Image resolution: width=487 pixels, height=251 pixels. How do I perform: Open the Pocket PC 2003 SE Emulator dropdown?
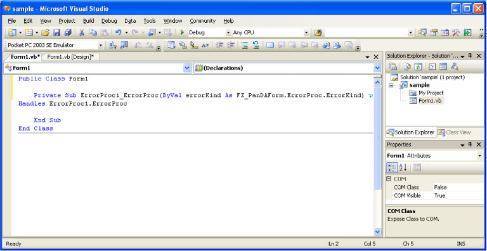point(101,46)
